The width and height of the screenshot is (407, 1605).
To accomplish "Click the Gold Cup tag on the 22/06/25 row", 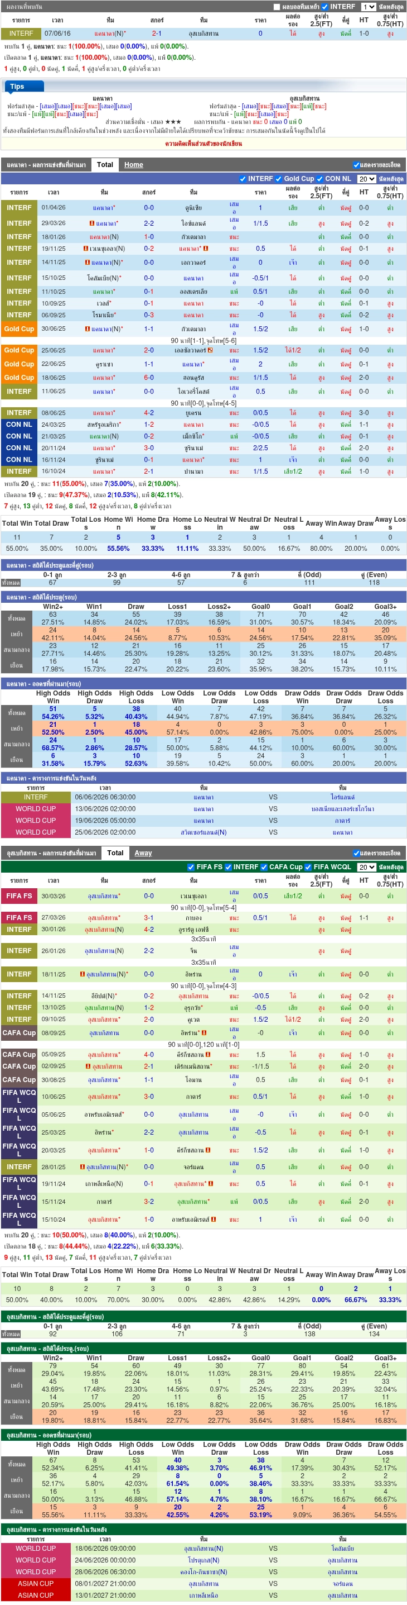I will pos(18,364).
